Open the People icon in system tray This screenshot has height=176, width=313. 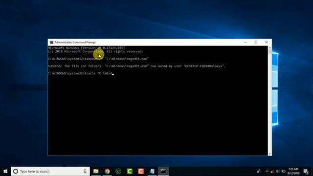coord(259,171)
